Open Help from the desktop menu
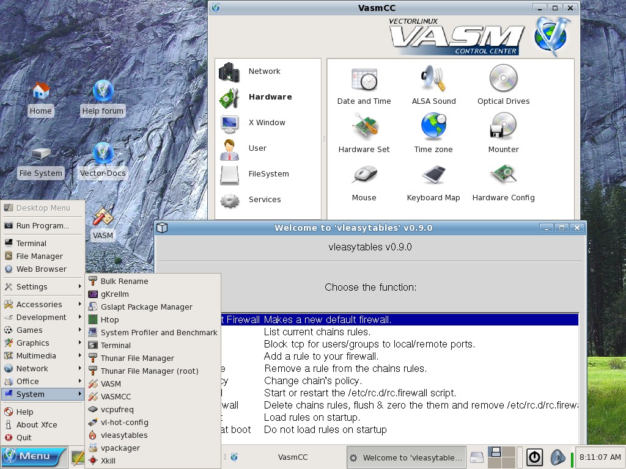This screenshot has height=469, width=626. (x=43, y=412)
